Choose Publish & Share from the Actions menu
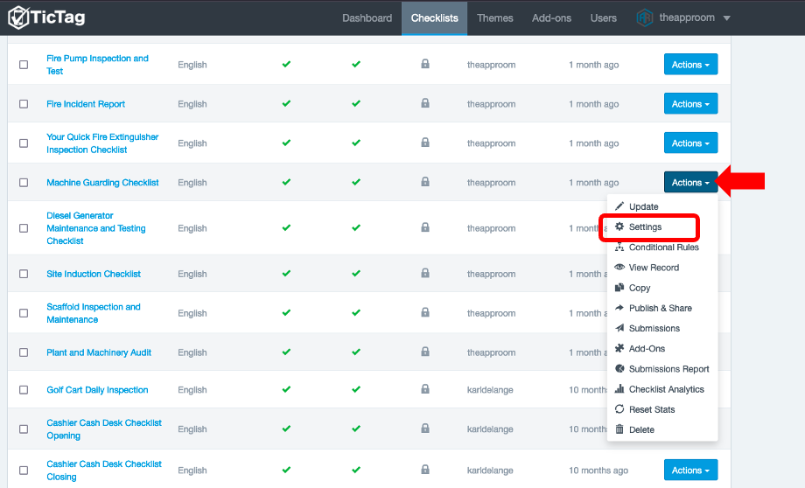Viewport: 805px width, 488px height. pyautogui.click(x=660, y=308)
